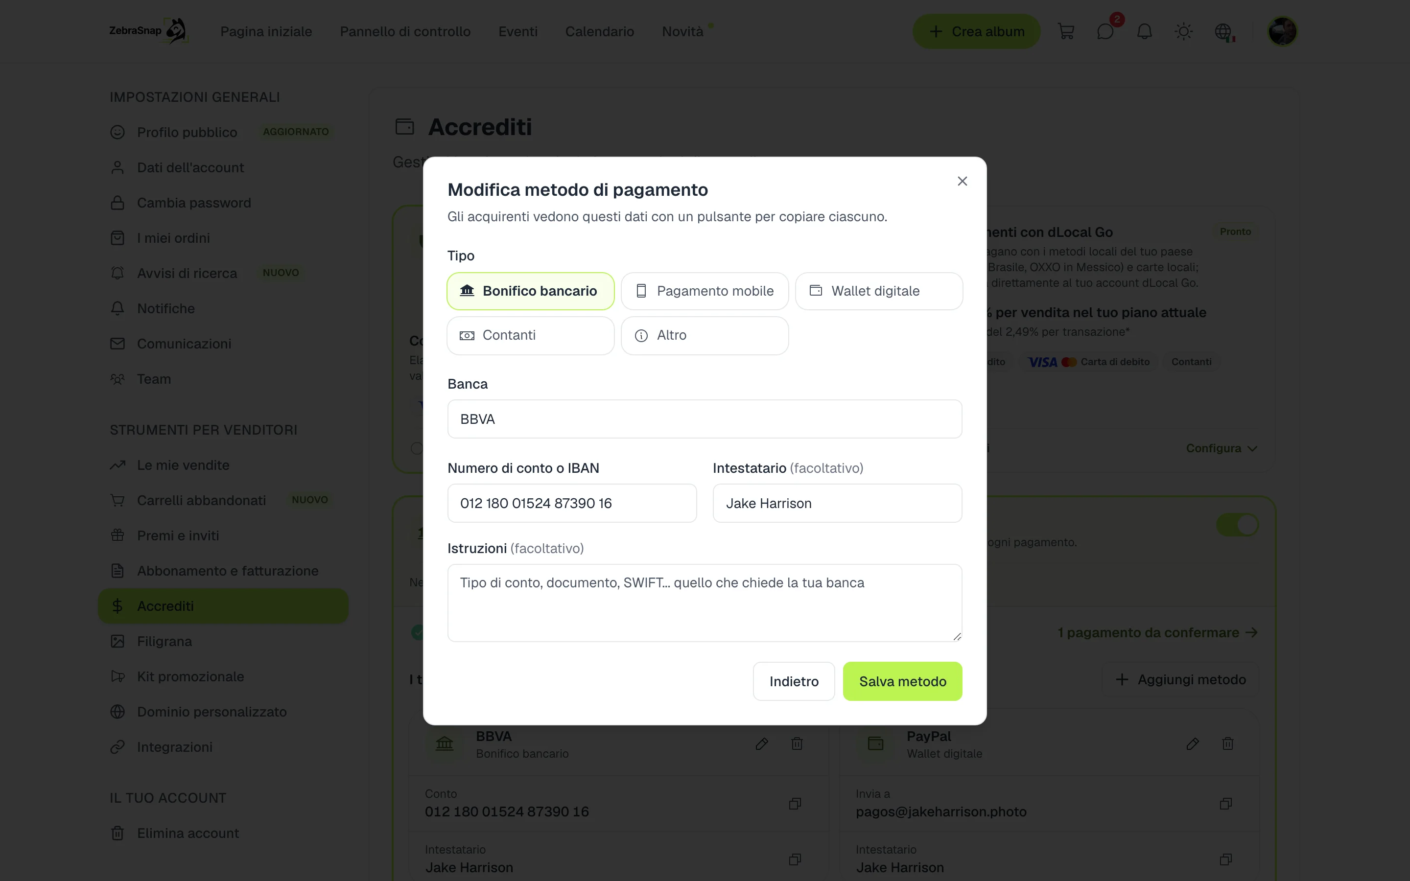Toggle light theme sun icon
Image resolution: width=1410 pixels, height=881 pixels.
pos(1183,31)
